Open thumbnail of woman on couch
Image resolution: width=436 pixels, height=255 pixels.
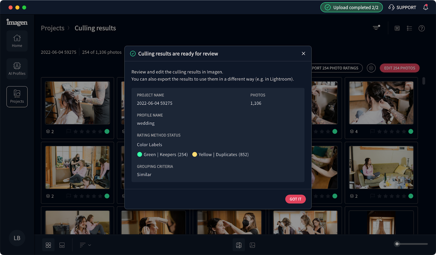pyautogui.click(x=381, y=167)
